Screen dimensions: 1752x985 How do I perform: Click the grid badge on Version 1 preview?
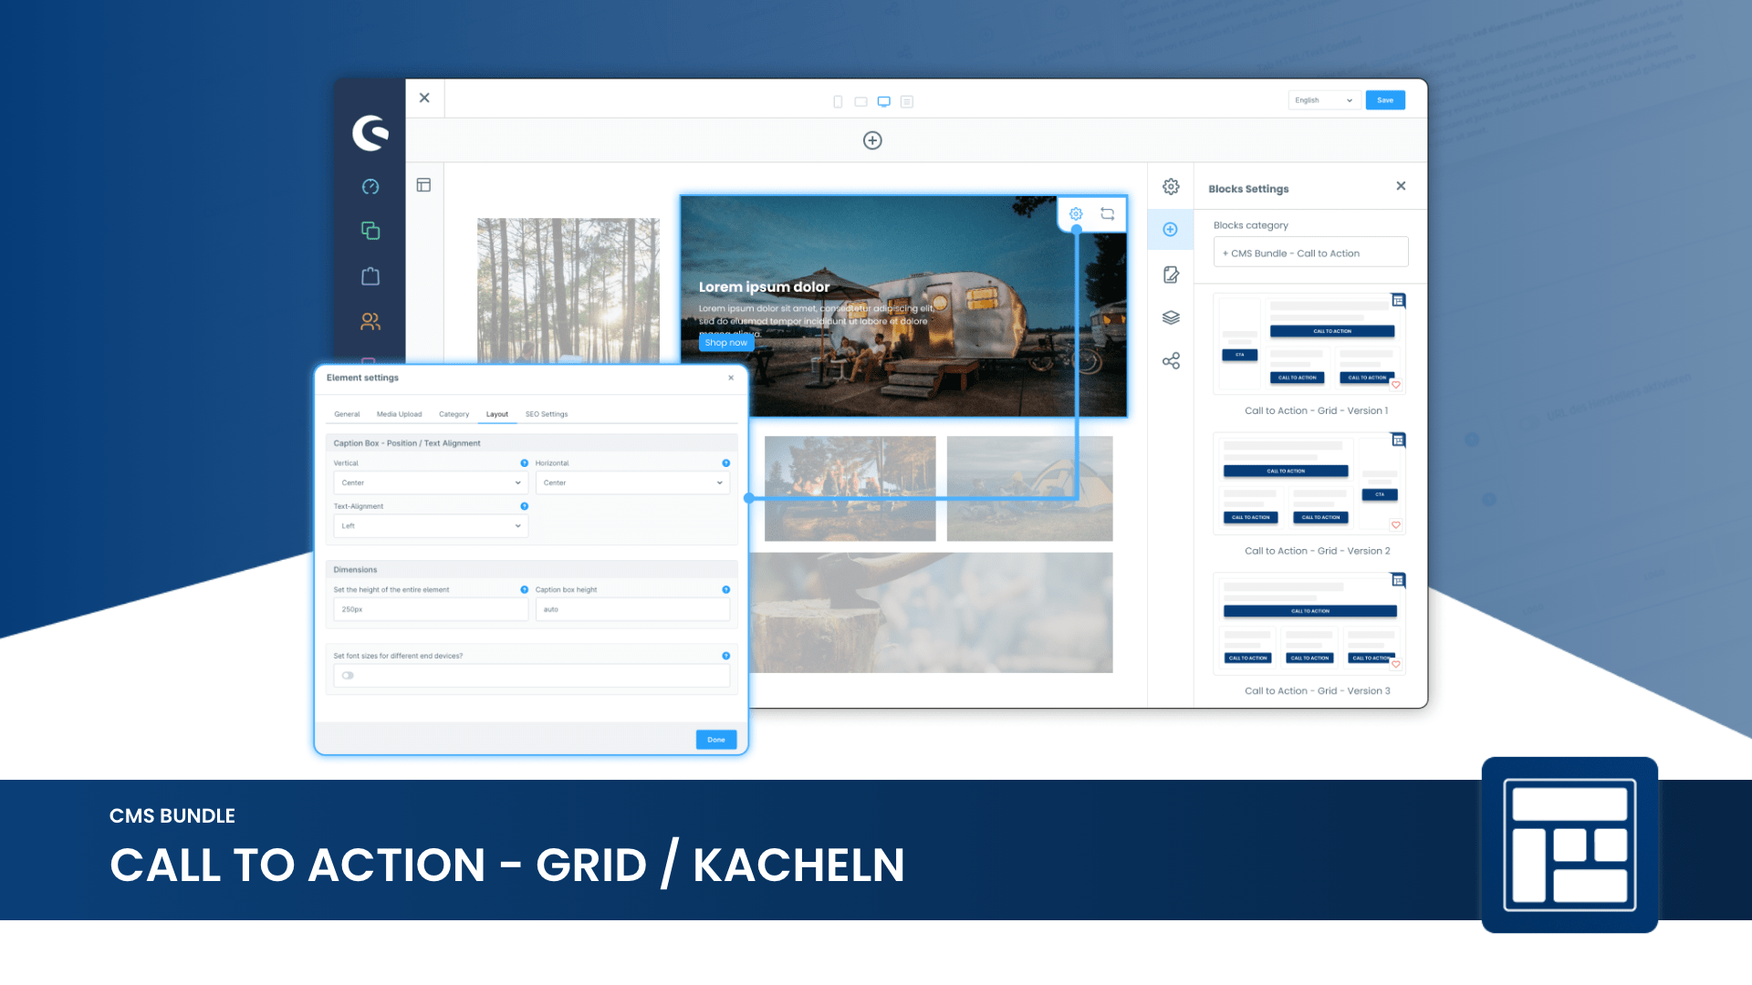(x=1398, y=300)
